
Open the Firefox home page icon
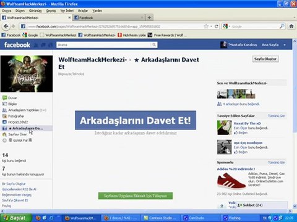(x=291, y=27)
